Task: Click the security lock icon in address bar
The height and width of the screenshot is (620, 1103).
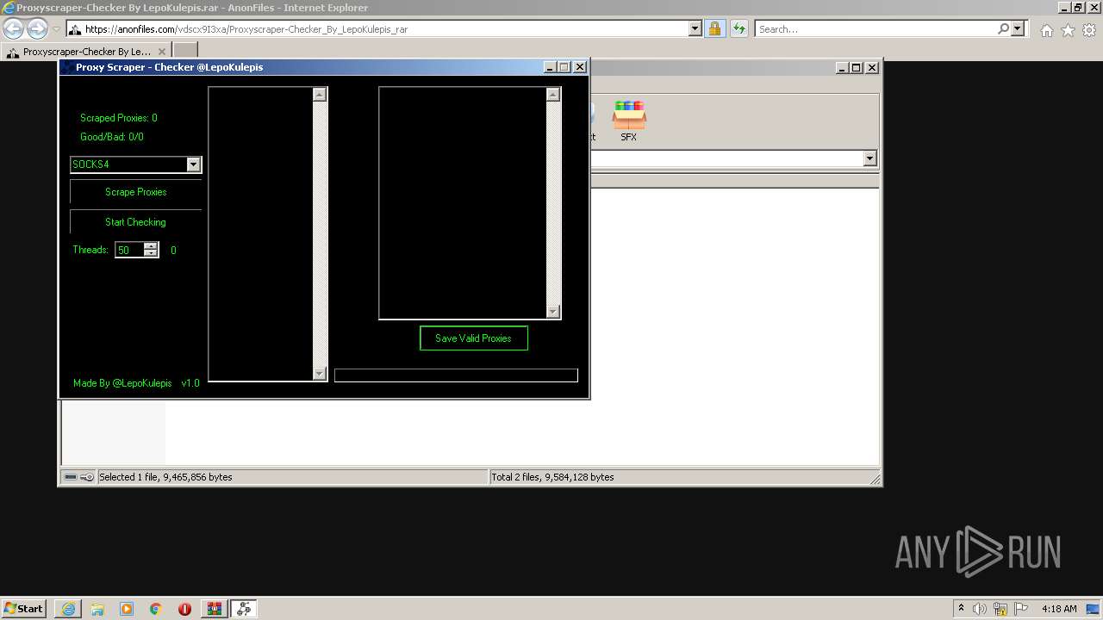Action: tap(714, 28)
